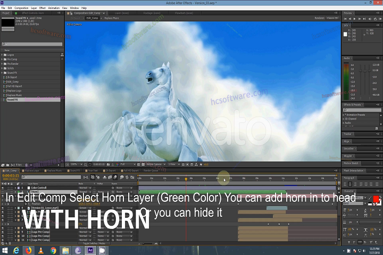Open Google Chrome from the taskbar
This screenshot has width=383, height=255.
[x=53, y=250]
